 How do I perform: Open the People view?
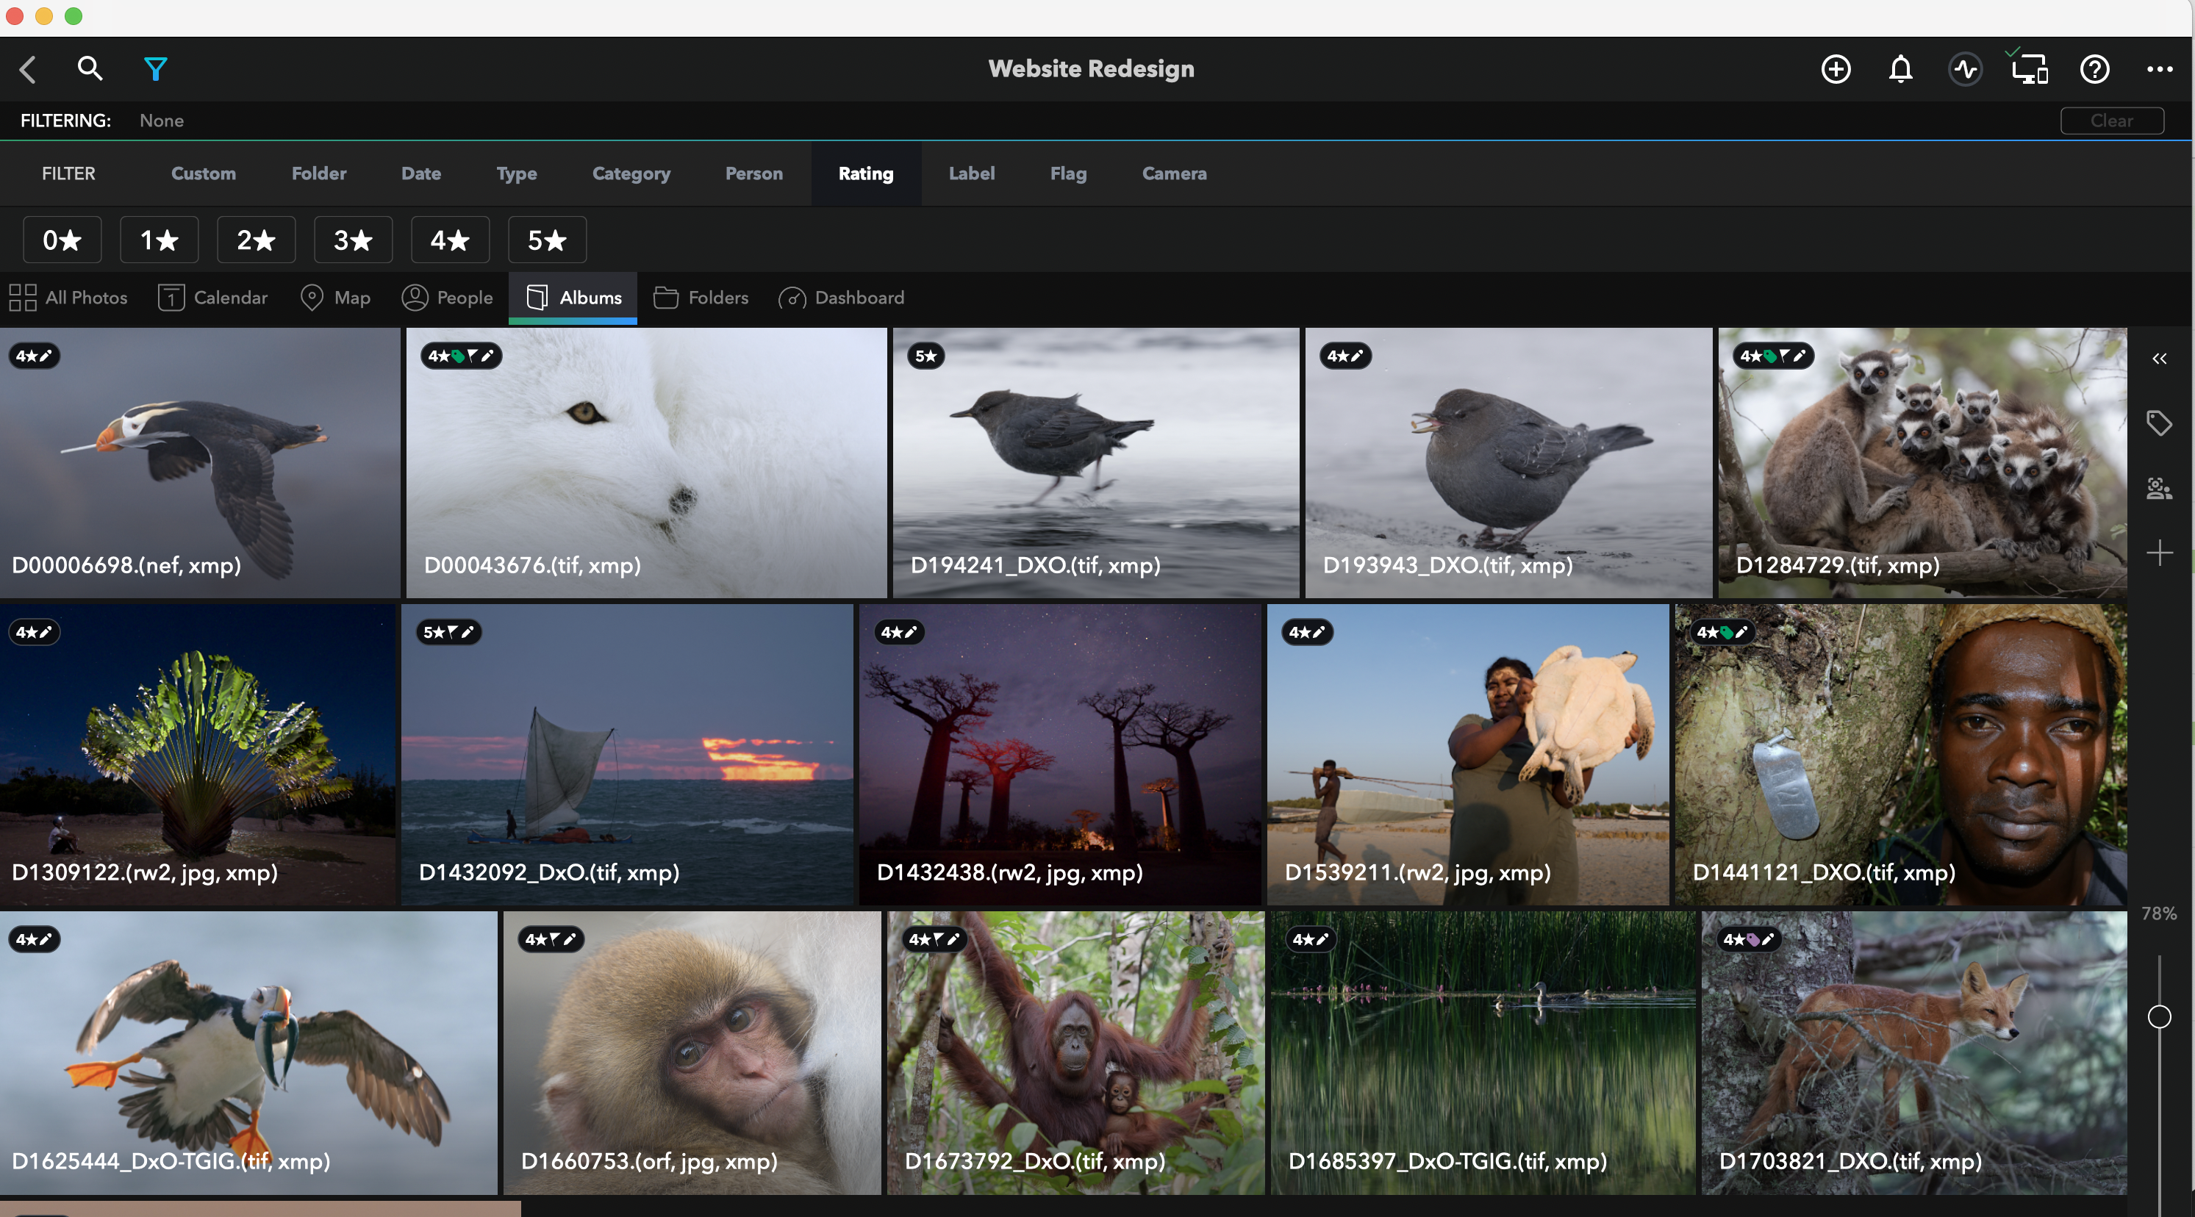pos(448,298)
